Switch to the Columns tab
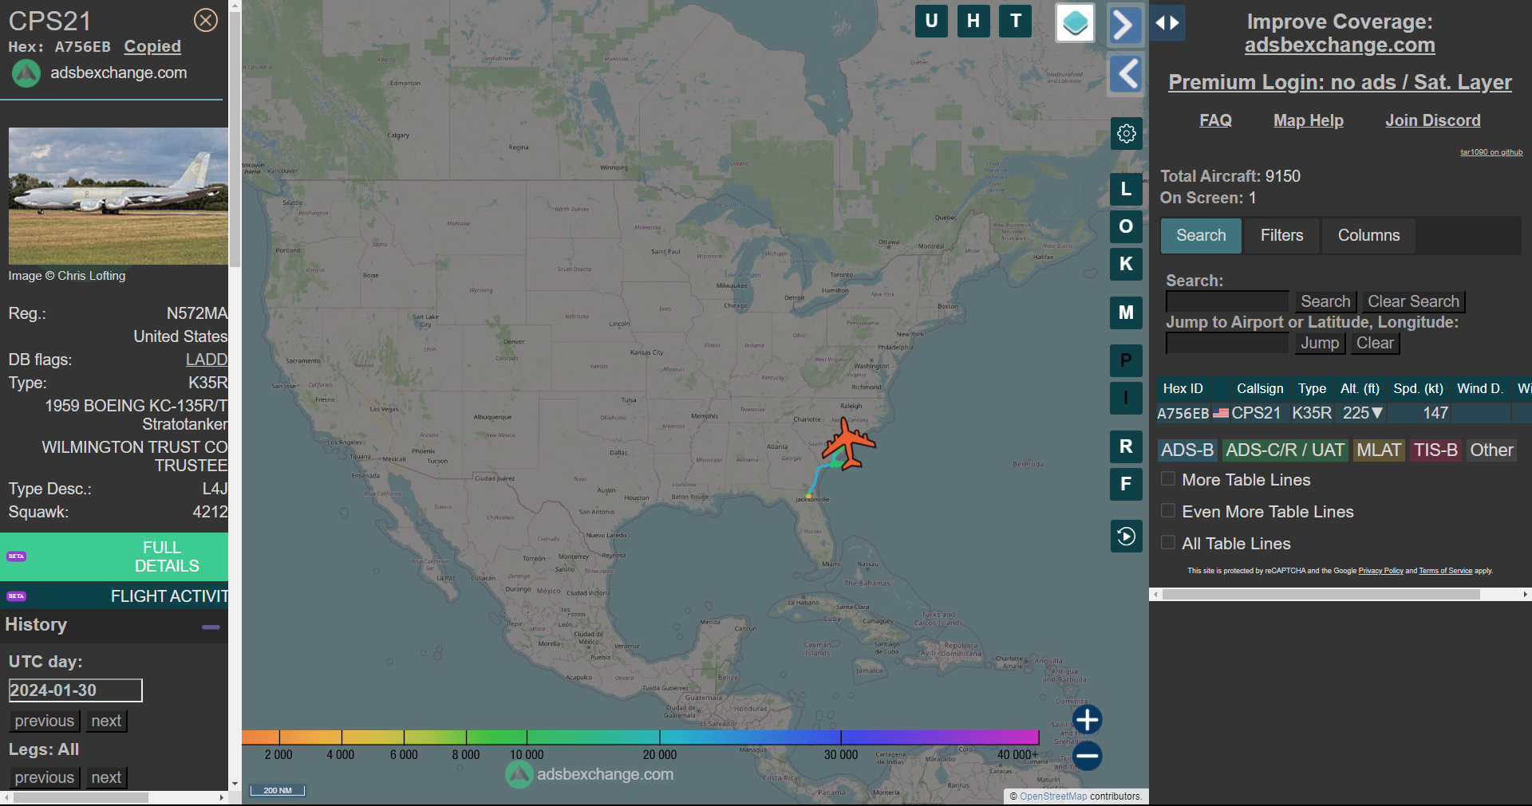1532x806 pixels. click(1368, 236)
